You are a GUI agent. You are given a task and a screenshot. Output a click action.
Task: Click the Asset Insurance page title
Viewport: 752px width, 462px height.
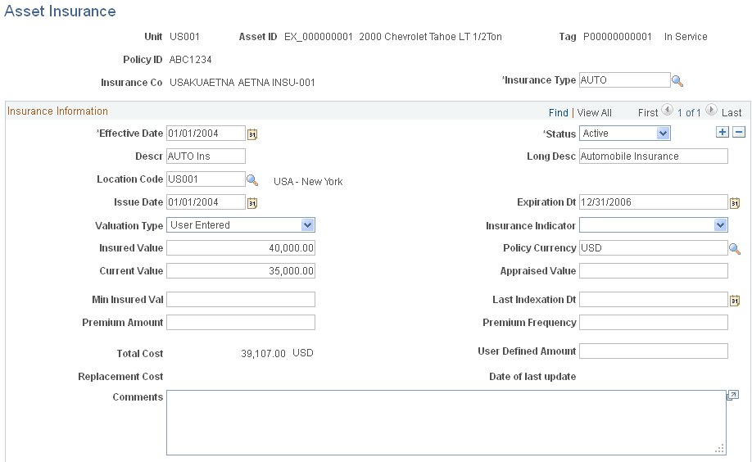coord(60,11)
